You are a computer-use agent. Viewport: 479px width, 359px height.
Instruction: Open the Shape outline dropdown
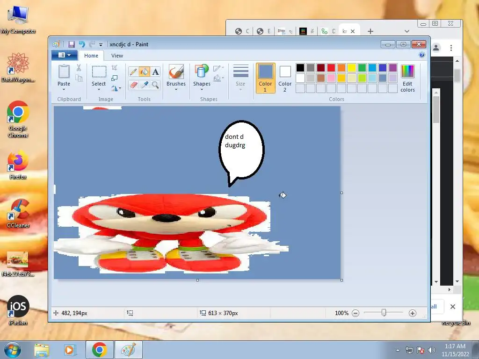click(218, 68)
